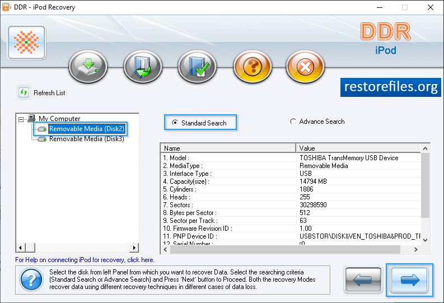The width and height of the screenshot is (444, 303).
Task: Click the '1.00' firmware value
Action: [x=306, y=229]
